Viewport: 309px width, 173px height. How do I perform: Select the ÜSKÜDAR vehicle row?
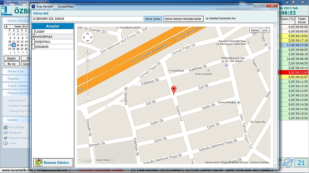coord(53,47)
